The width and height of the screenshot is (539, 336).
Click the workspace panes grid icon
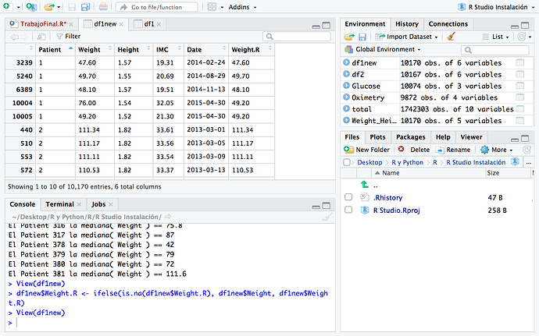pos(212,7)
